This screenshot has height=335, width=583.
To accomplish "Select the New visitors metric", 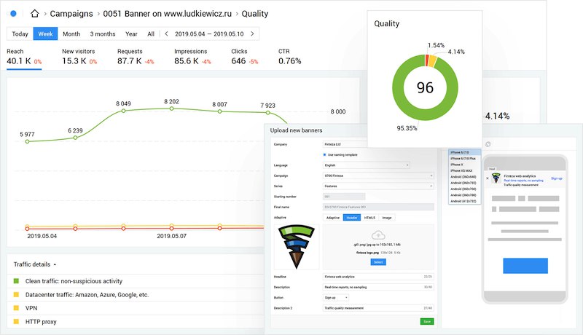I will click(79, 57).
